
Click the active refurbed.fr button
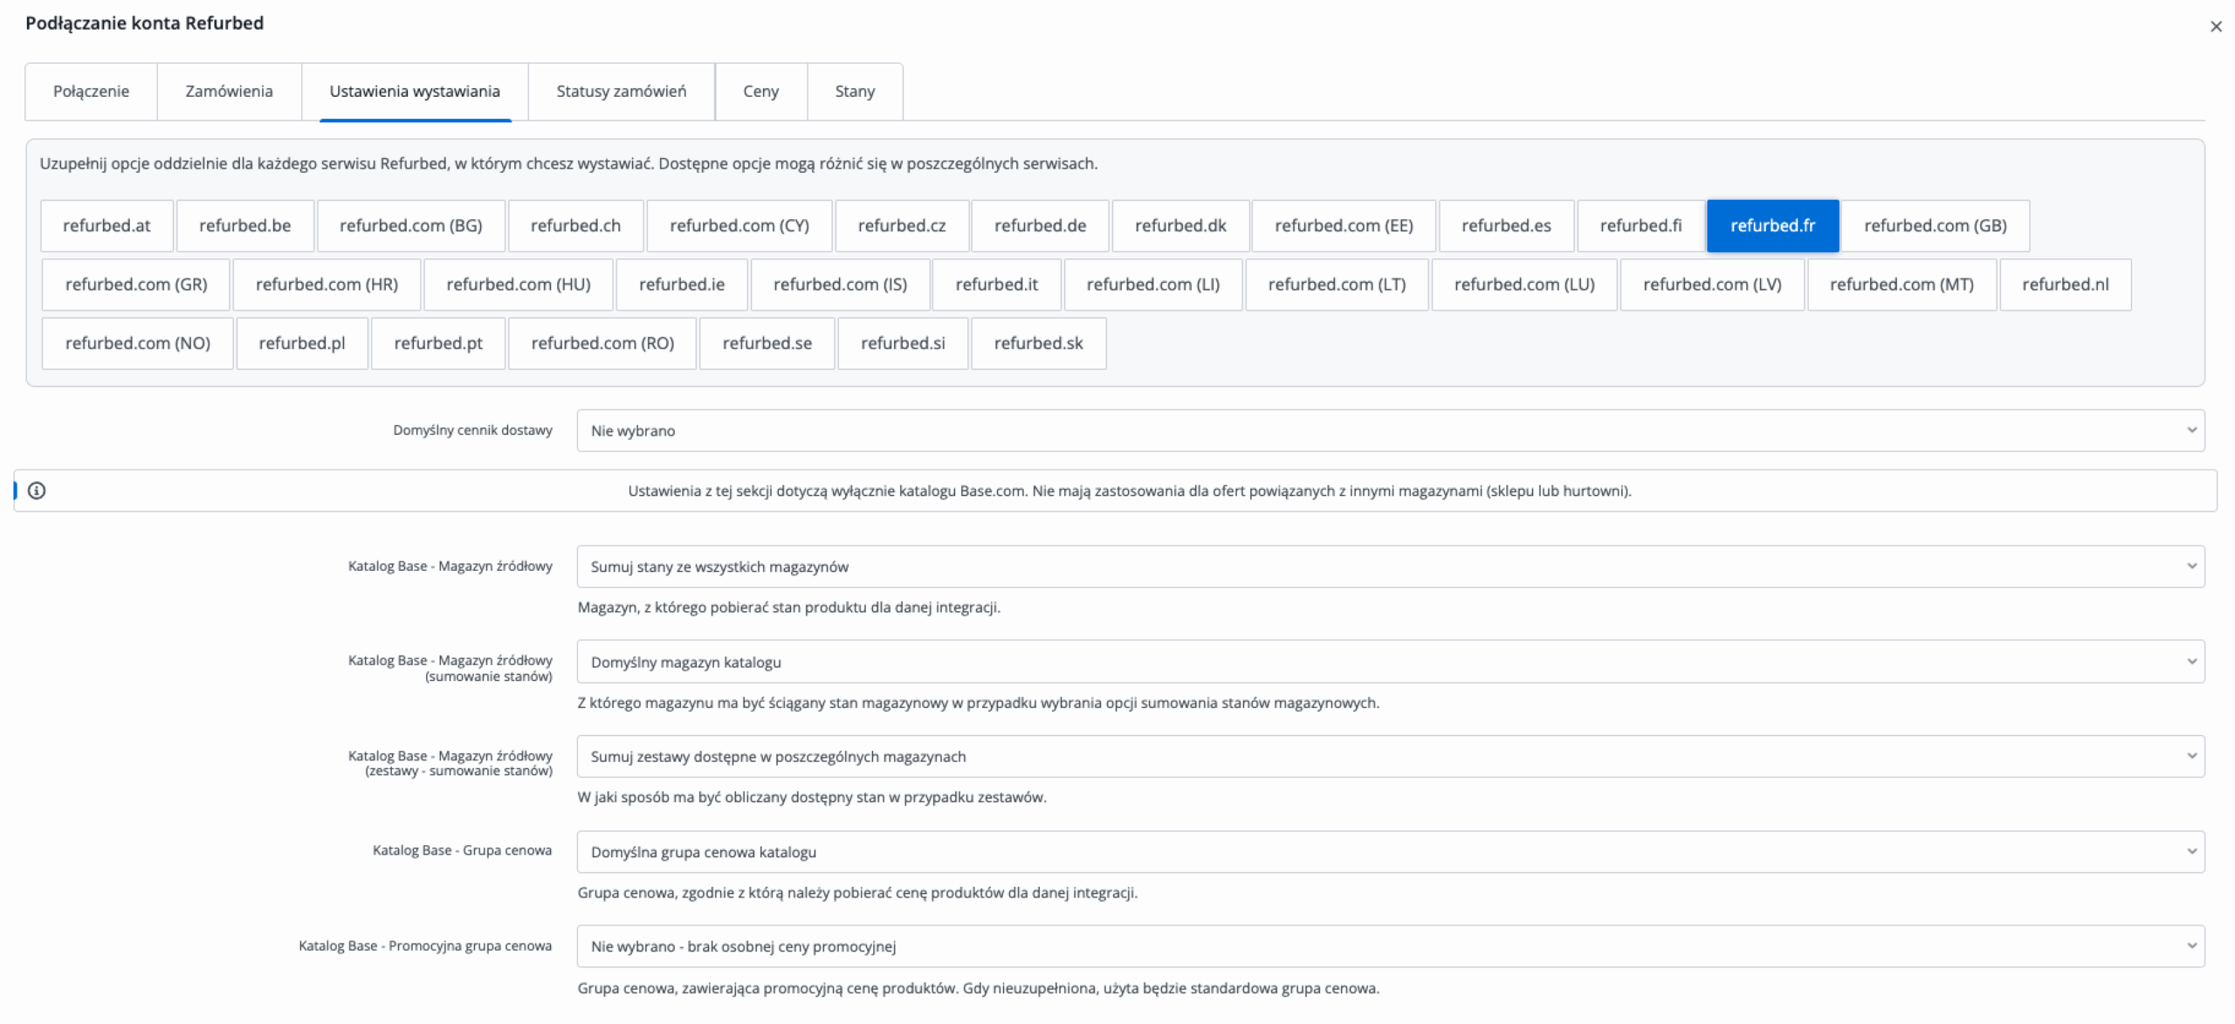coord(1772,226)
